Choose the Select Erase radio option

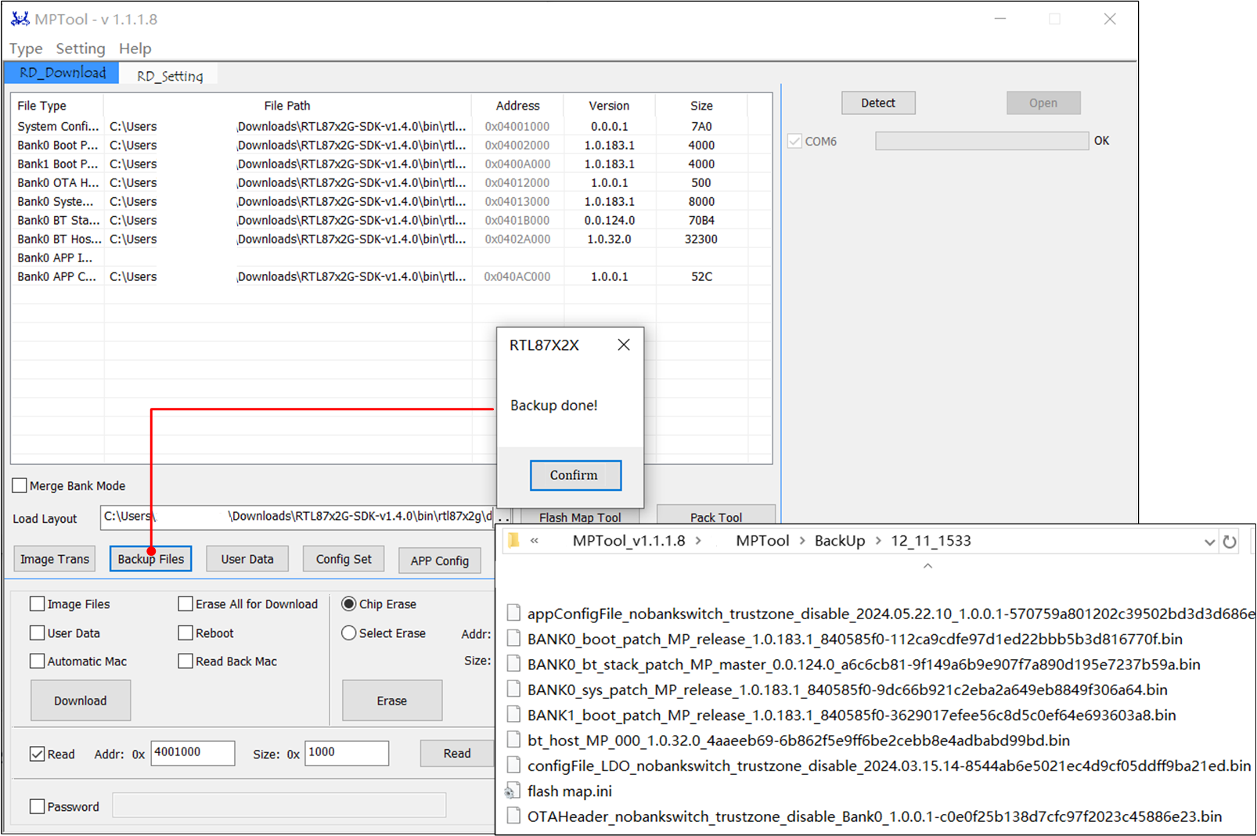(x=349, y=633)
